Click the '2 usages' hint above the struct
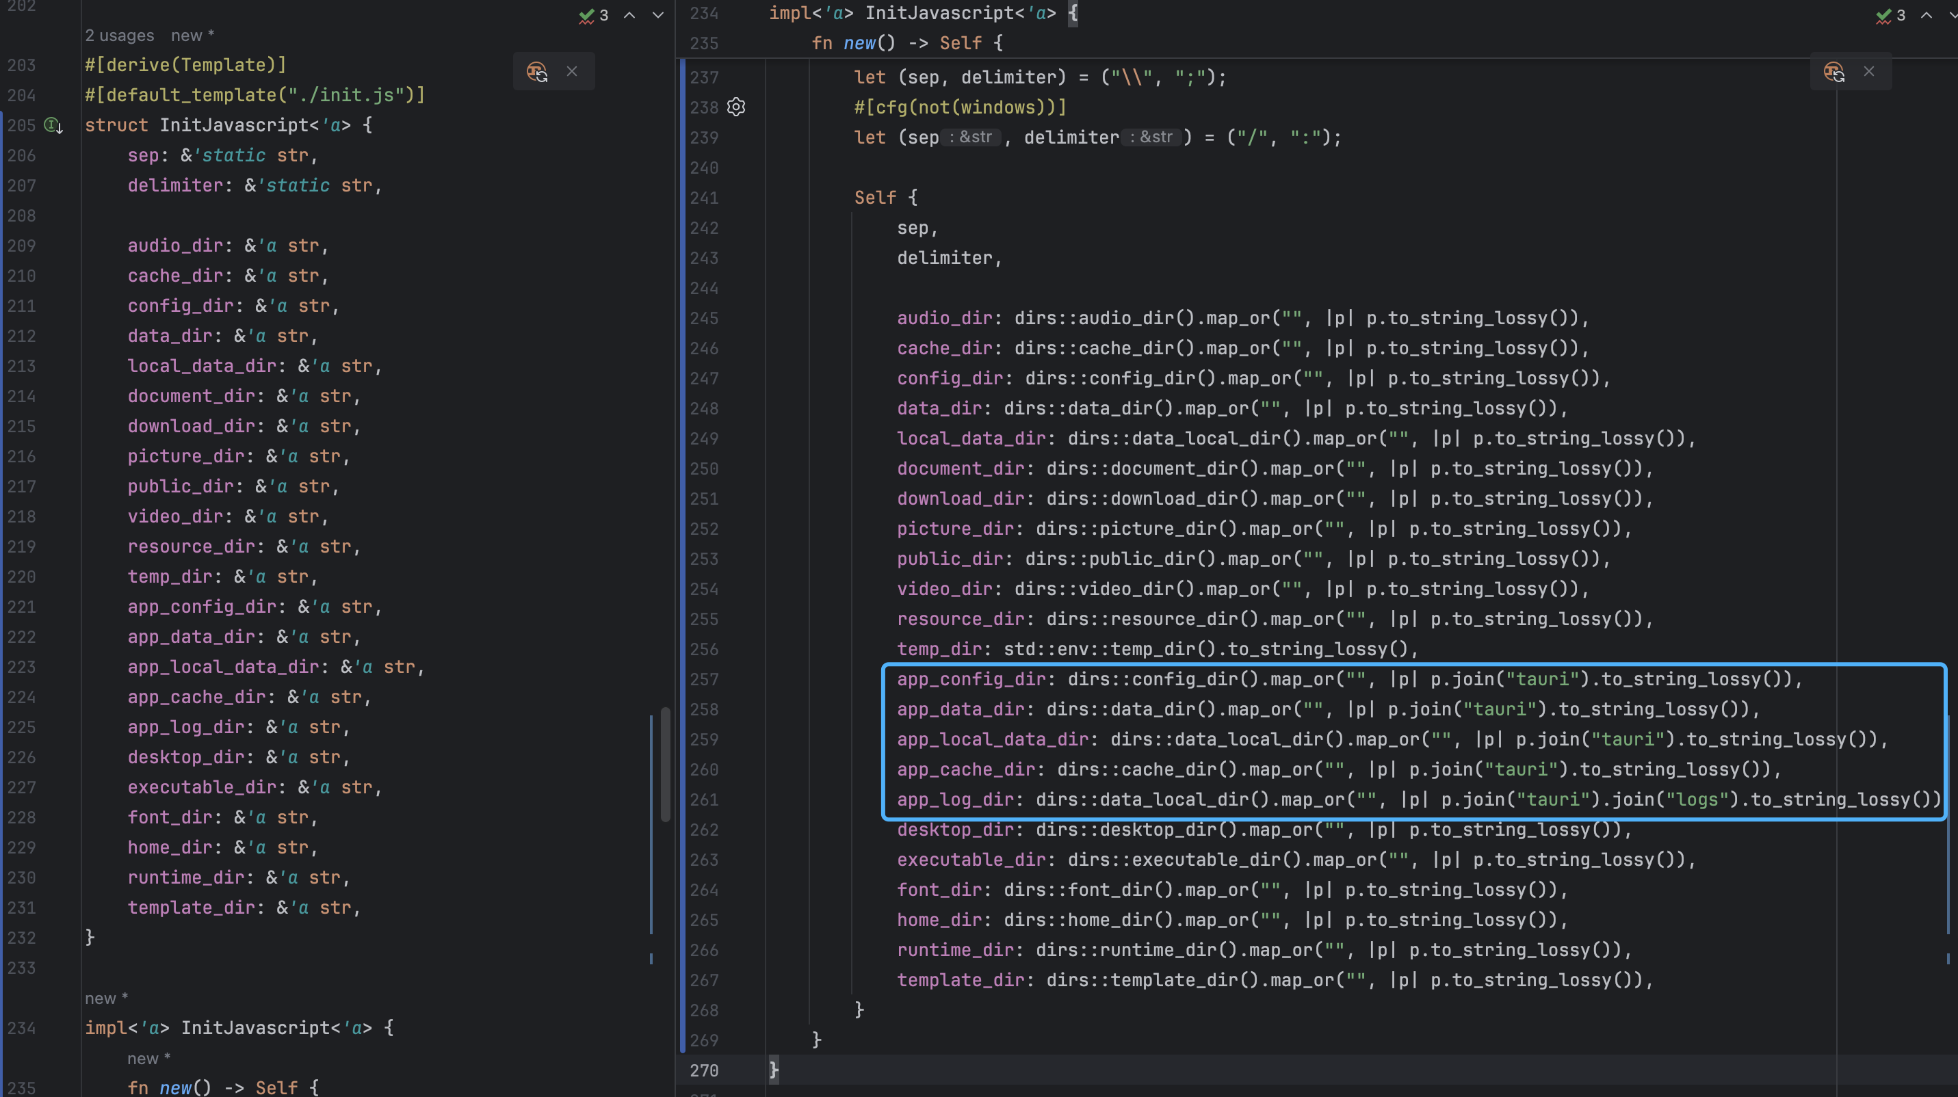The height and width of the screenshot is (1097, 1958). click(x=119, y=36)
